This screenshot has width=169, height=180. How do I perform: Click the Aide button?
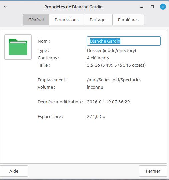14,171
